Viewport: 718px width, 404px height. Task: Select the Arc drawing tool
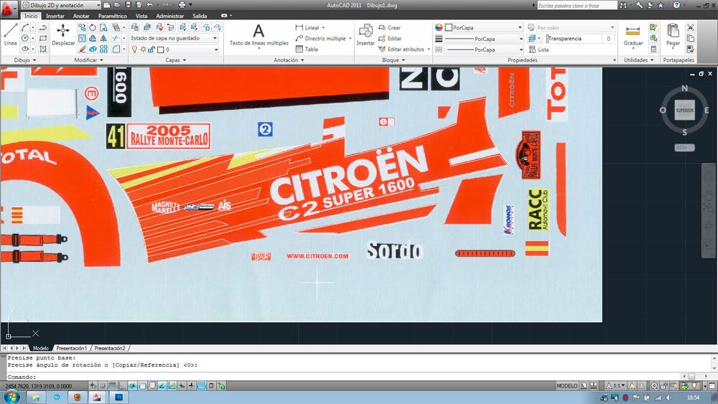25,27
